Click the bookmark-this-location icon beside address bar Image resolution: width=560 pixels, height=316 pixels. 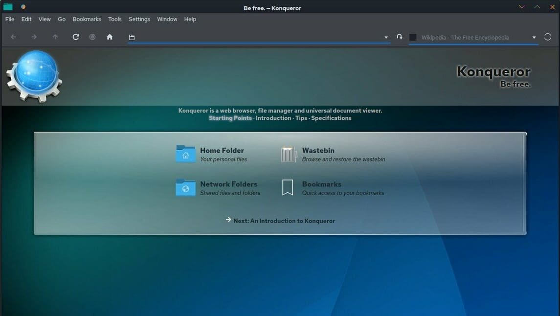tap(400, 37)
